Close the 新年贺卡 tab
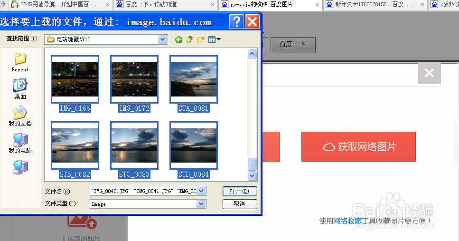459x241 pixels. coord(422,5)
